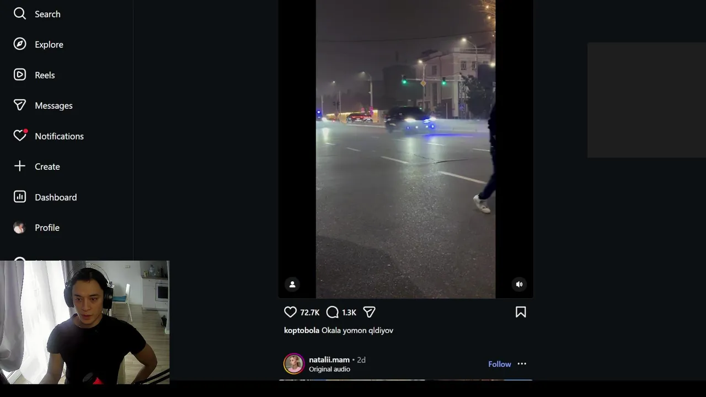Click the reel video to pause it
Screen dimensions: 706x397
coord(405,149)
